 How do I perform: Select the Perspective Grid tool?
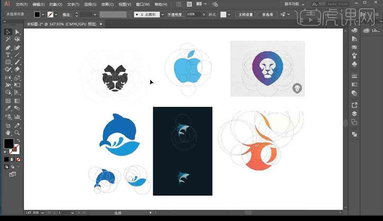click(17, 93)
